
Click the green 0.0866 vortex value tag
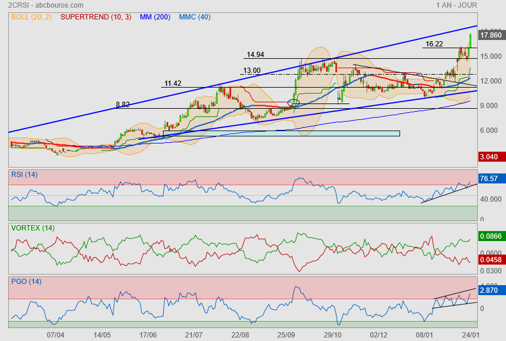click(x=490, y=236)
